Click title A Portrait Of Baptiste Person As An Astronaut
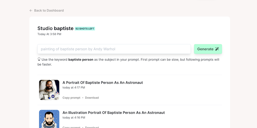 pyautogui.click(x=103, y=82)
